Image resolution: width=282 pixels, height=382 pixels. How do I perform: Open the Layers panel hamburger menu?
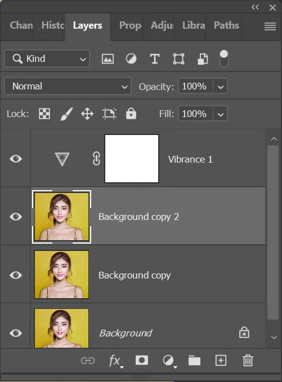coord(270,26)
